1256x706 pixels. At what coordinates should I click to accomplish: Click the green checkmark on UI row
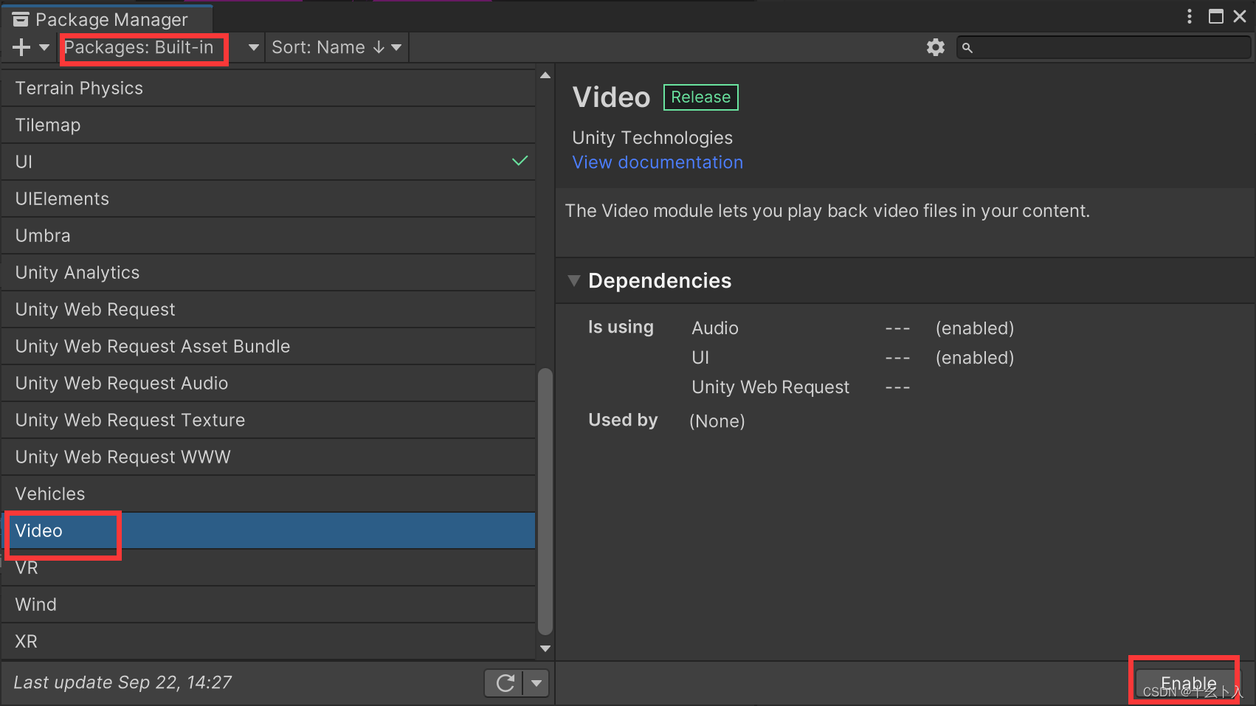click(520, 161)
